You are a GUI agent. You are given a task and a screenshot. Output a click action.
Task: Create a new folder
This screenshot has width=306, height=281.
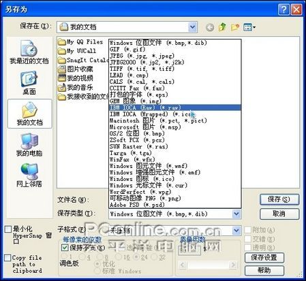click(x=235, y=27)
